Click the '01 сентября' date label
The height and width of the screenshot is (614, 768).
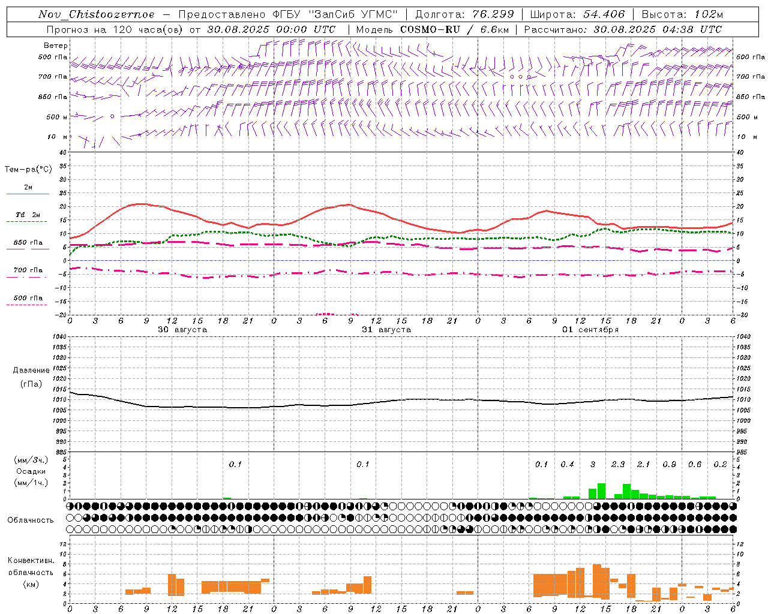coord(590,330)
